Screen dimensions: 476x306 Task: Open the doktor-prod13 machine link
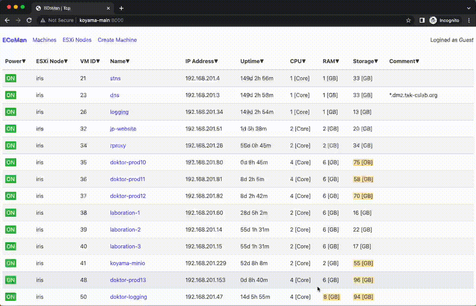[x=128, y=280]
